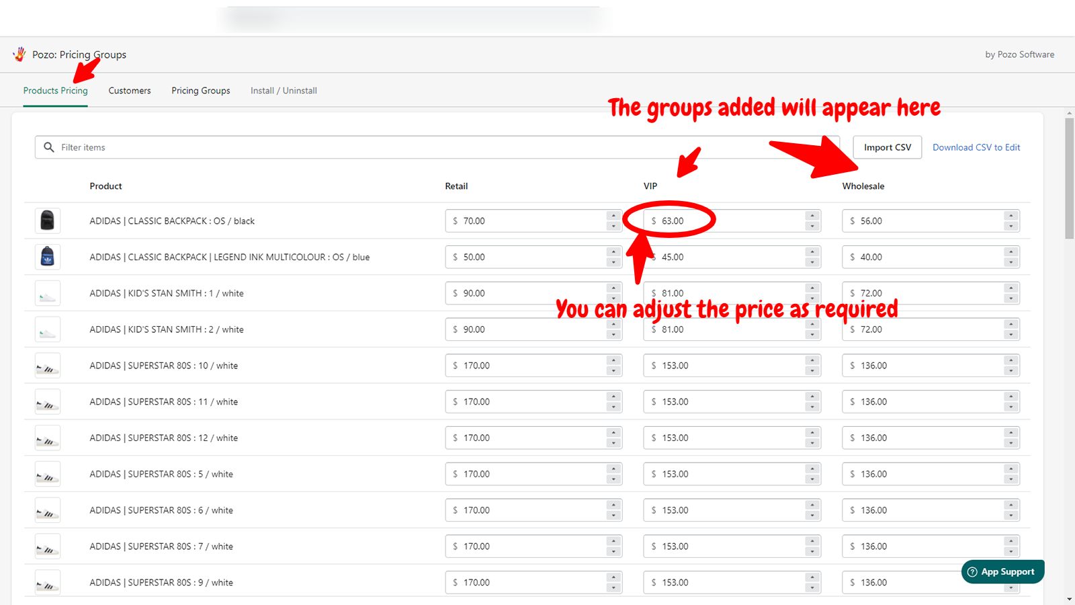The height and width of the screenshot is (605, 1075).
Task: Click the page vertical scrollbar
Action: coord(1069,179)
